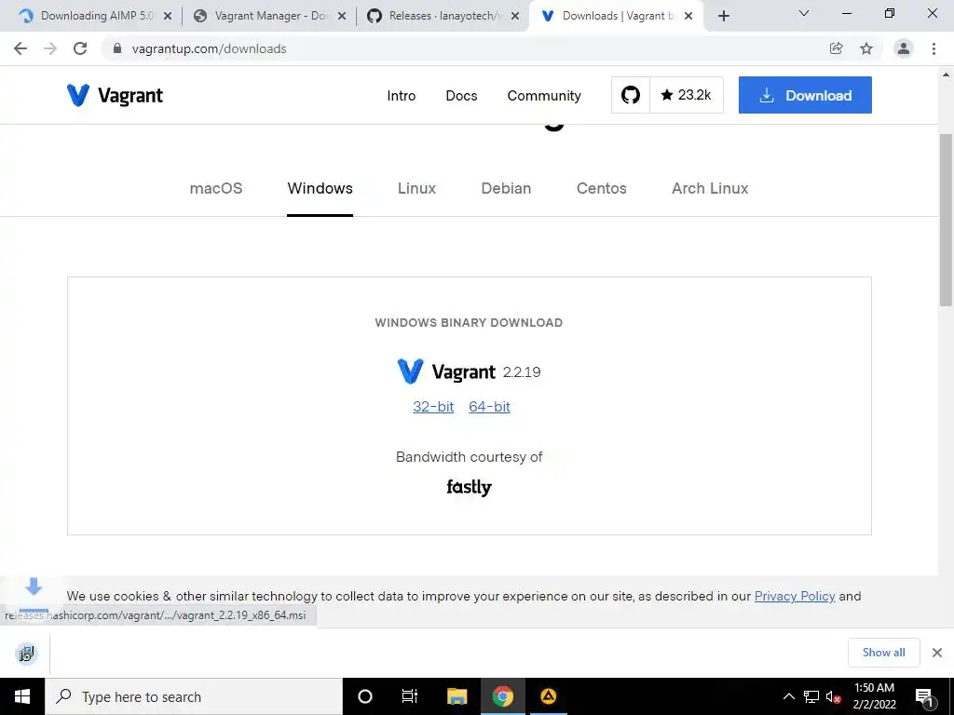Reload the Vagrant downloads page
954x715 pixels.
pos(80,48)
